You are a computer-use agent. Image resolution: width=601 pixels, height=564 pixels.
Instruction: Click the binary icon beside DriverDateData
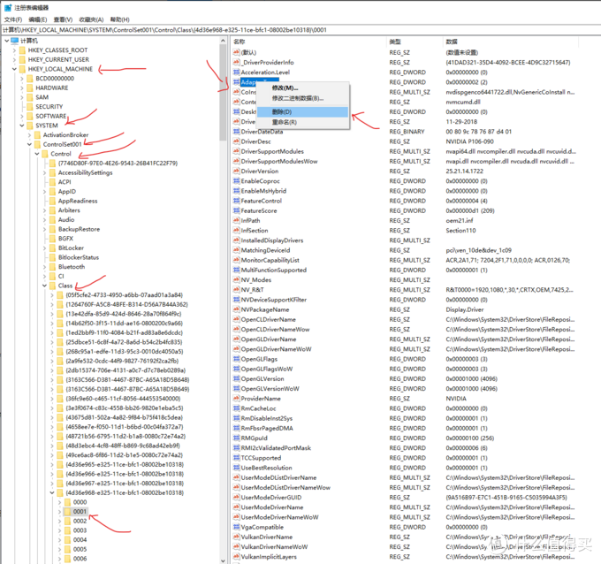(x=237, y=132)
